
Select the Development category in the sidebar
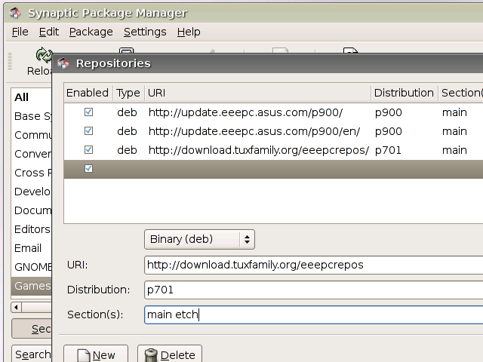32,192
